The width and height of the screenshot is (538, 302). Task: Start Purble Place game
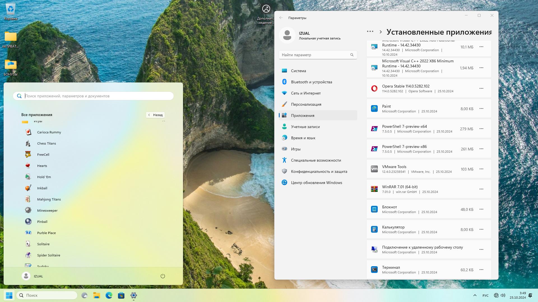click(x=46, y=233)
